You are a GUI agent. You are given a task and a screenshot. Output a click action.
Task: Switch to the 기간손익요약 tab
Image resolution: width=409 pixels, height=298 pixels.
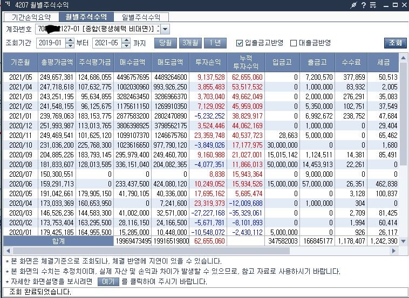click(x=31, y=17)
